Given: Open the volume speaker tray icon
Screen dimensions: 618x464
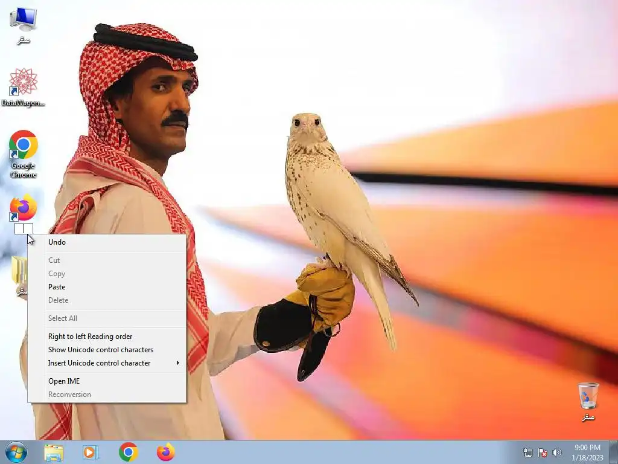Looking at the screenshot, I should 557,453.
